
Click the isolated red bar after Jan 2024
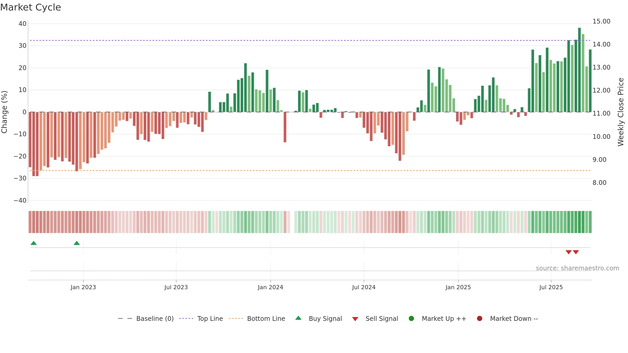point(285,127)
